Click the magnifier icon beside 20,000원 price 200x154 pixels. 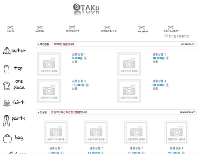click(167, 85)
